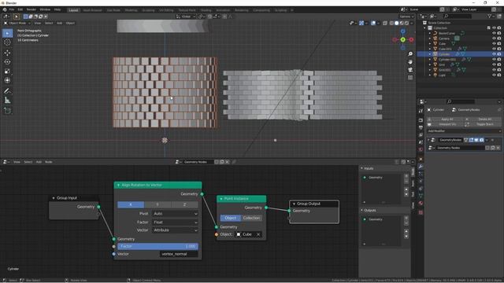Select the Measure tool

coord(7,101)
